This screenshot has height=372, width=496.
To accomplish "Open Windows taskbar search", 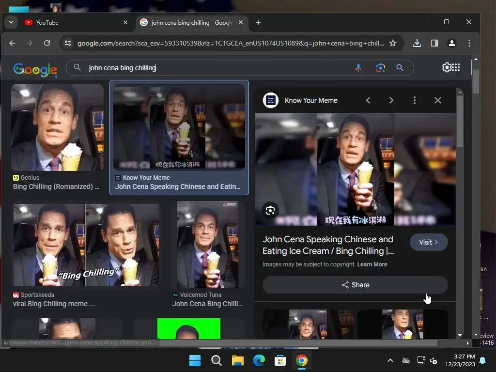I will (217, 360).
